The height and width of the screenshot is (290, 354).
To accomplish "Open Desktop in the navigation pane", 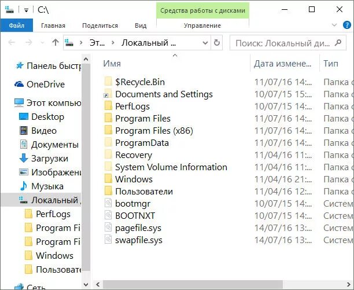I will (42, 117).
